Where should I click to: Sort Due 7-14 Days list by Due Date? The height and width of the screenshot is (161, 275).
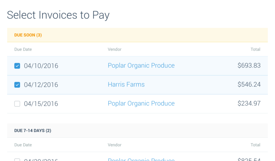tap(23, 145)
